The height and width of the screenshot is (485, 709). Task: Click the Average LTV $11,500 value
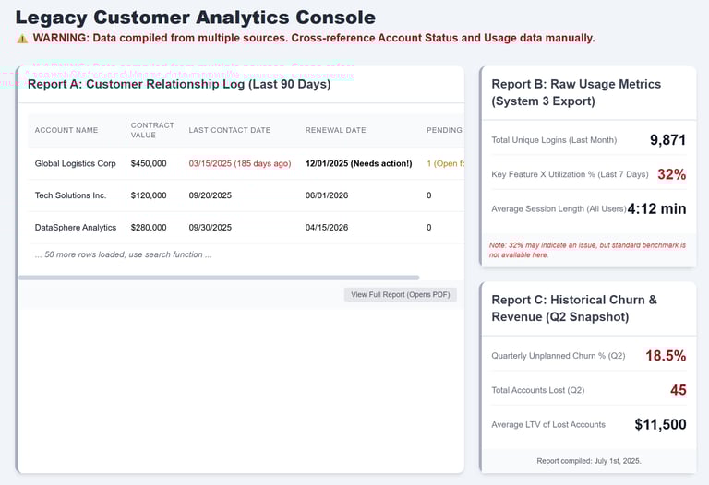pos(660,424)
